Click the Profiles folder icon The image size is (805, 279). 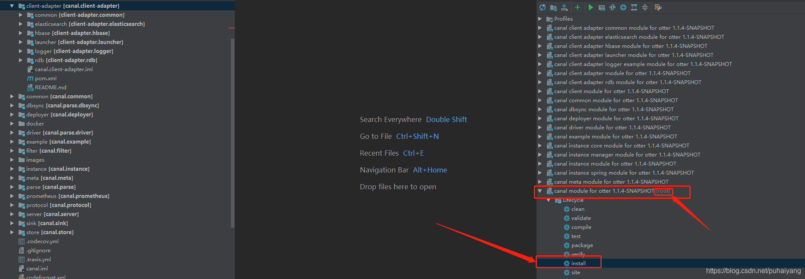click(x=549, y=19)
